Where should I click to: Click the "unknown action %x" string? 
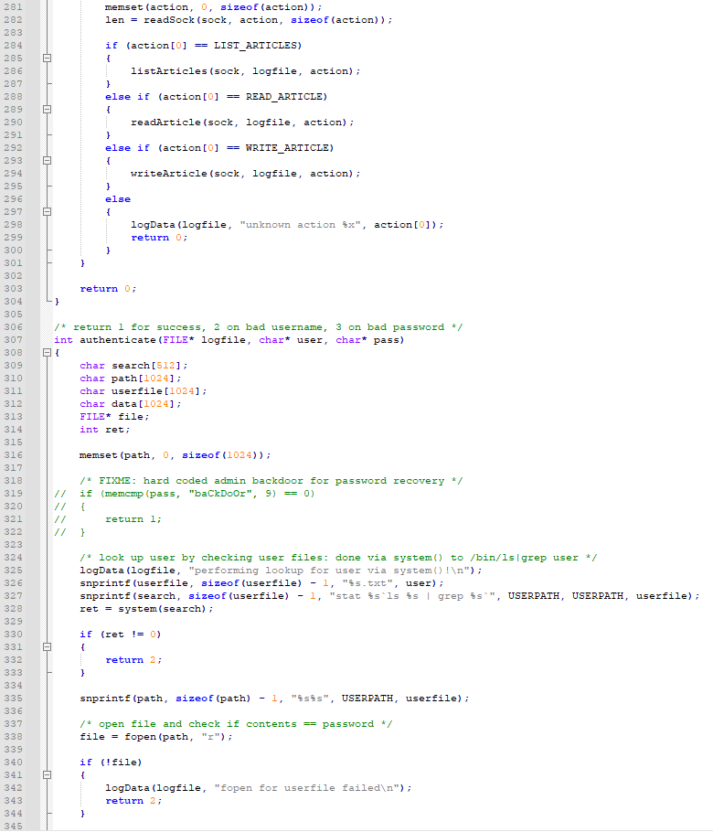[303, 225]
